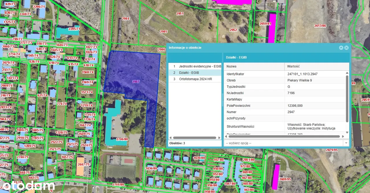This screenshot has width=370, height=193.
Task: Click the attribute table scroll-left arrow
Action: [226, 136]
